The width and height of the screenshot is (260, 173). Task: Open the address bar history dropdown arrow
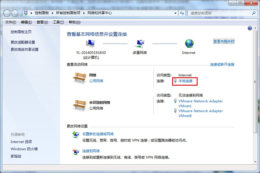click(175, 13)
